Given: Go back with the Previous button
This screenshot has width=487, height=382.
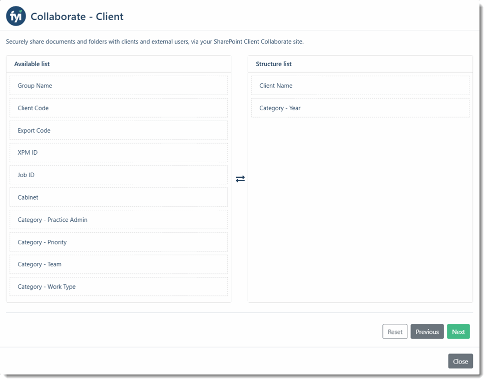Looking at the screenshot, I should 427,332.
